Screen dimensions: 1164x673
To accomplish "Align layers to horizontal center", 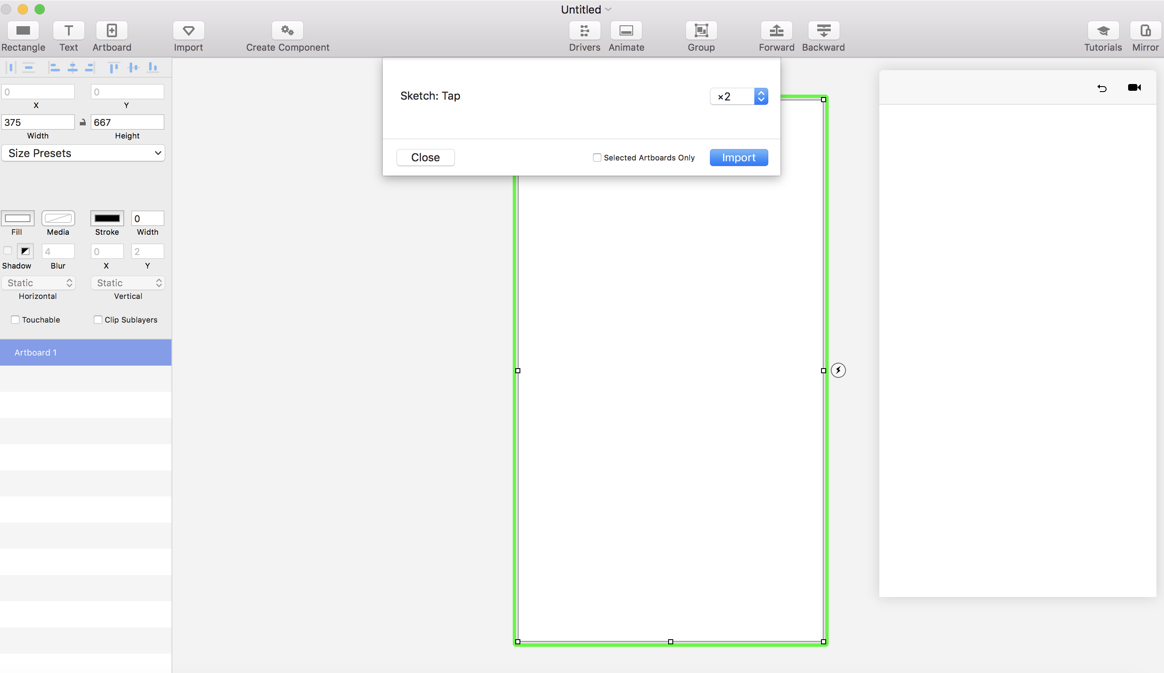I will coord(73,68).
